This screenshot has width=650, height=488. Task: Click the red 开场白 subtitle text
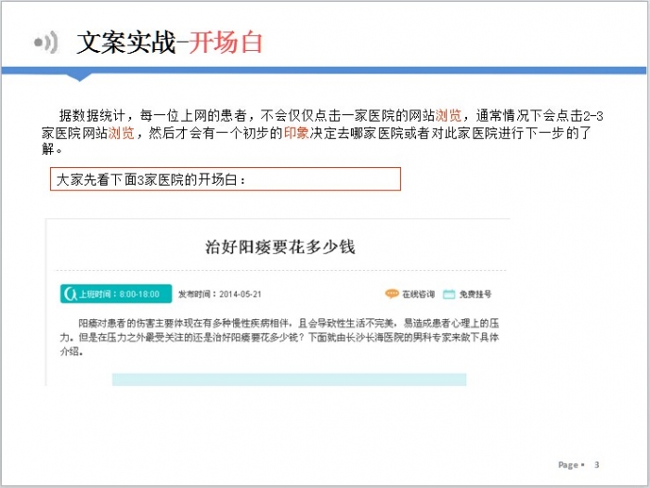point(227,43)
